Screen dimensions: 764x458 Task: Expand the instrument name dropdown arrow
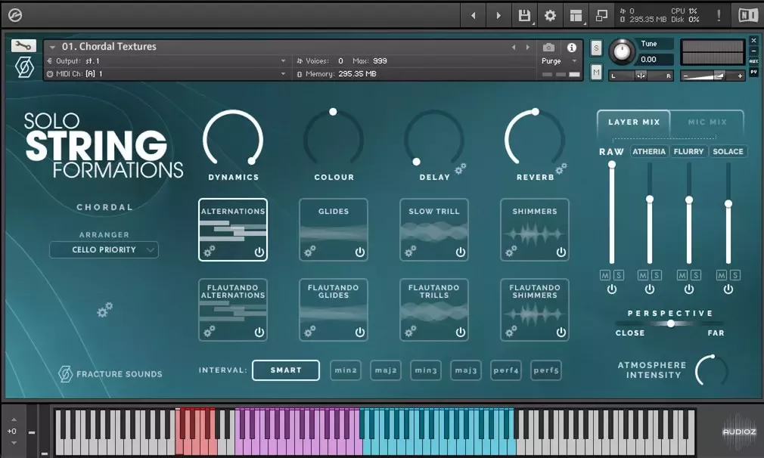[x=52, y=47]
